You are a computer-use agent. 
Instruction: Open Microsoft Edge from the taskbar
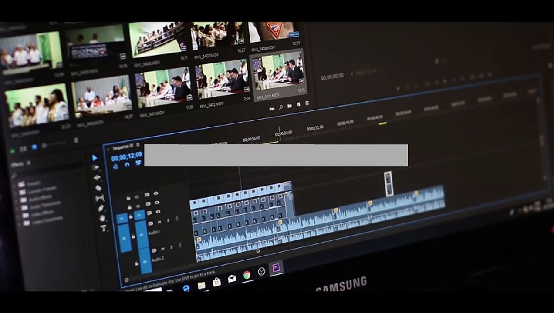point(186,288)
